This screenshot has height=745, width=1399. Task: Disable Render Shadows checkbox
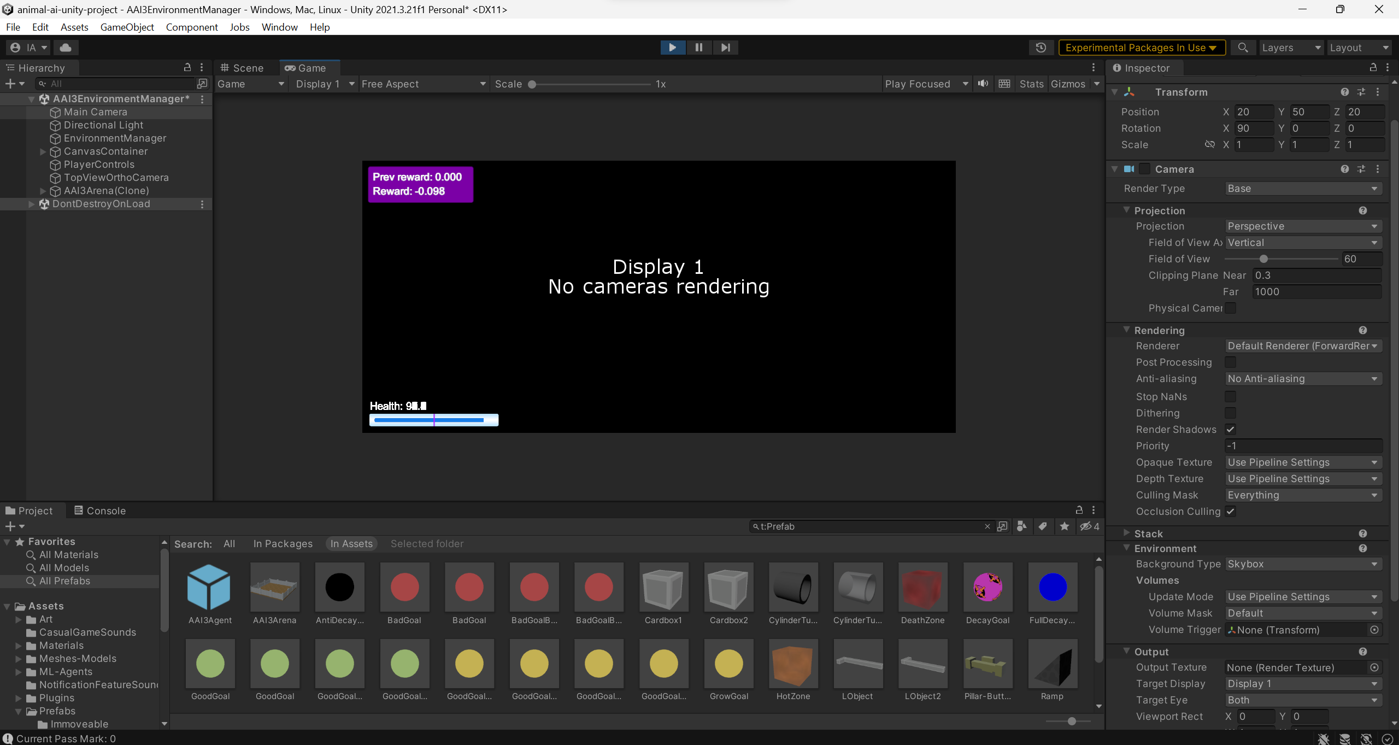pyautogui.click(x=1231, y=430)
